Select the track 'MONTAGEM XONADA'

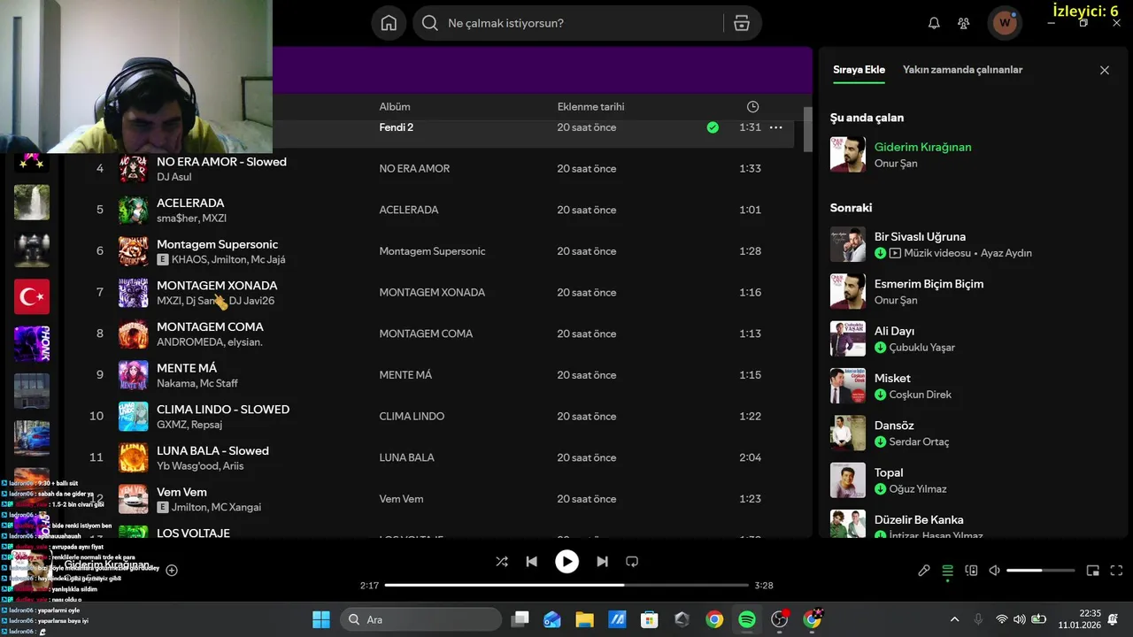pyautogui.click(x=217, y=286)
